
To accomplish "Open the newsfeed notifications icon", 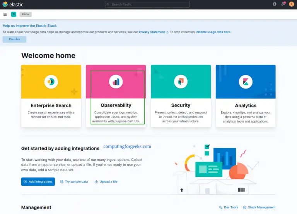I will [x=283, y=4].
